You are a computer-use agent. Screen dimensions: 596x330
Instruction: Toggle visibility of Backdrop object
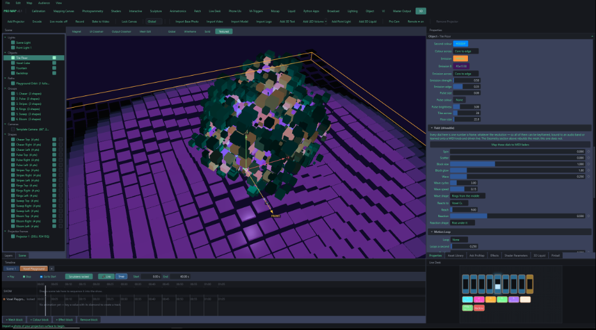pos(54,73)
